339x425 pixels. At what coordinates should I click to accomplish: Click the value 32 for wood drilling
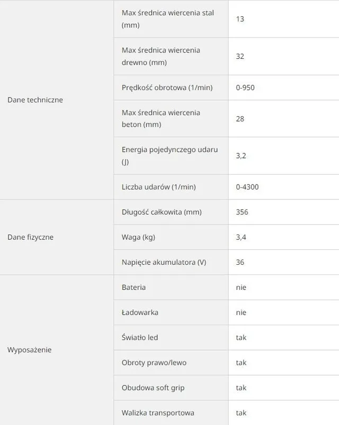(240, 56)
